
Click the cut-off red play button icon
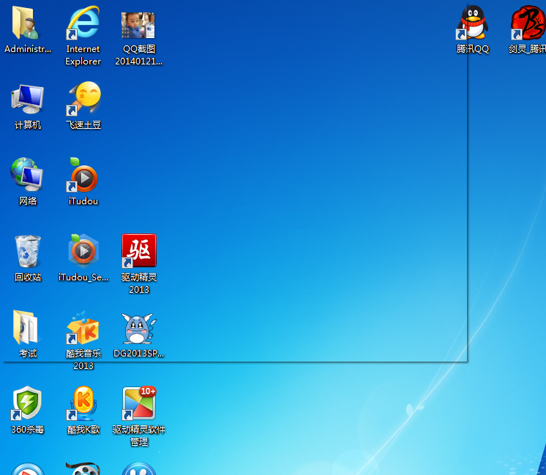click(27, 469)
